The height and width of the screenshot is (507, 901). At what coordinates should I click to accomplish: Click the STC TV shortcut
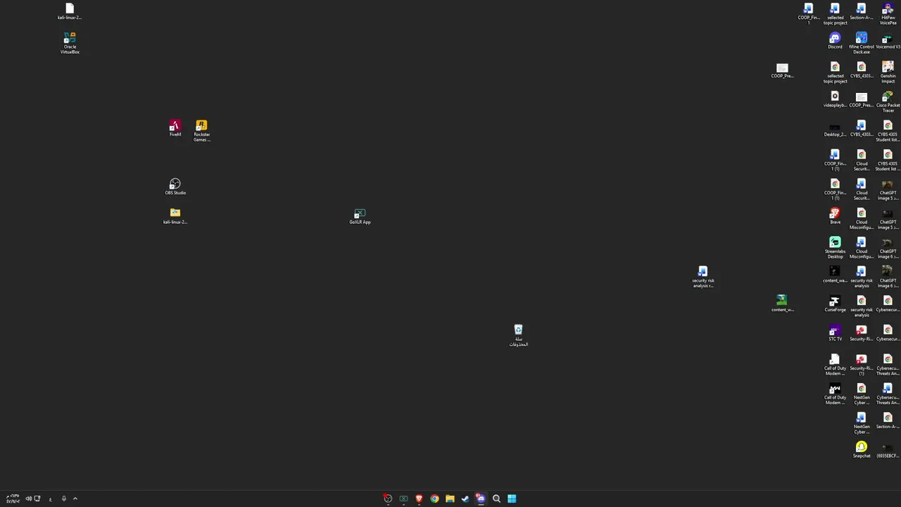(x=835, y=333)
